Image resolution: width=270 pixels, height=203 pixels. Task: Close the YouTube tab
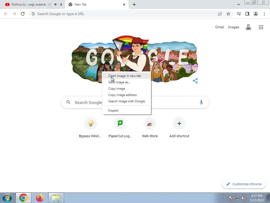61,4
